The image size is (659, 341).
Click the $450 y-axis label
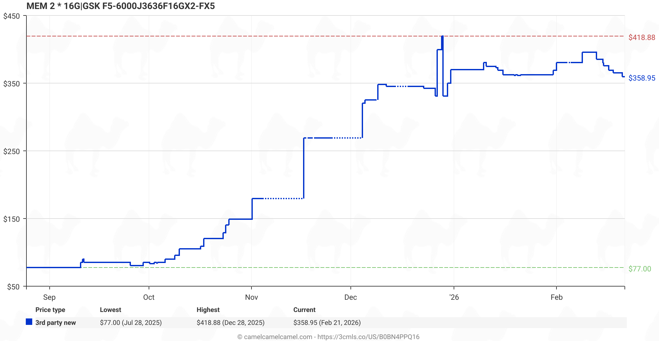click(12, 16)
